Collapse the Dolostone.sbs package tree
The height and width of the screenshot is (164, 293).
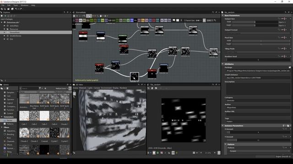coord(2,22)
